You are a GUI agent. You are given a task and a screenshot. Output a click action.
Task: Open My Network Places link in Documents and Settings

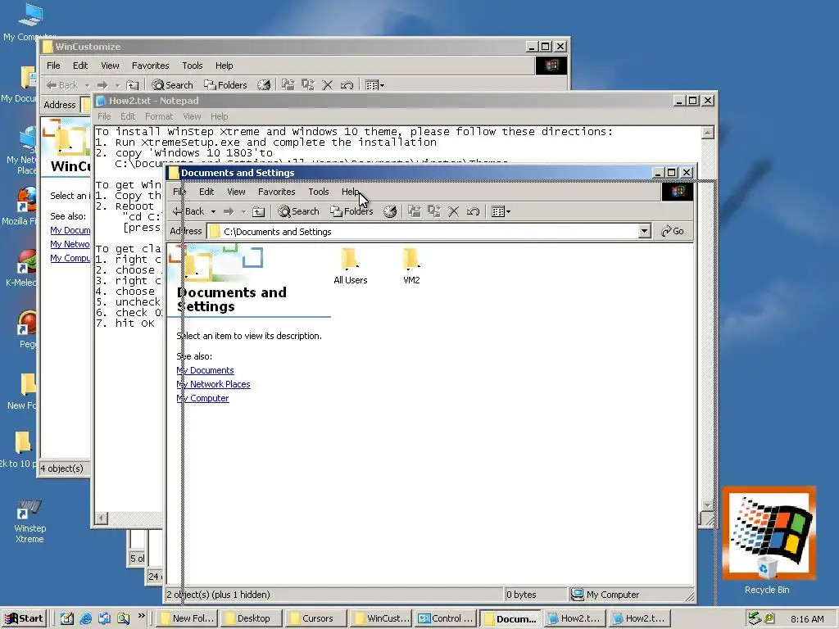213,384
